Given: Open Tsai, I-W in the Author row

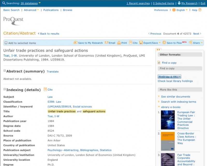Looking at the screenshot, I should (53, 116).
